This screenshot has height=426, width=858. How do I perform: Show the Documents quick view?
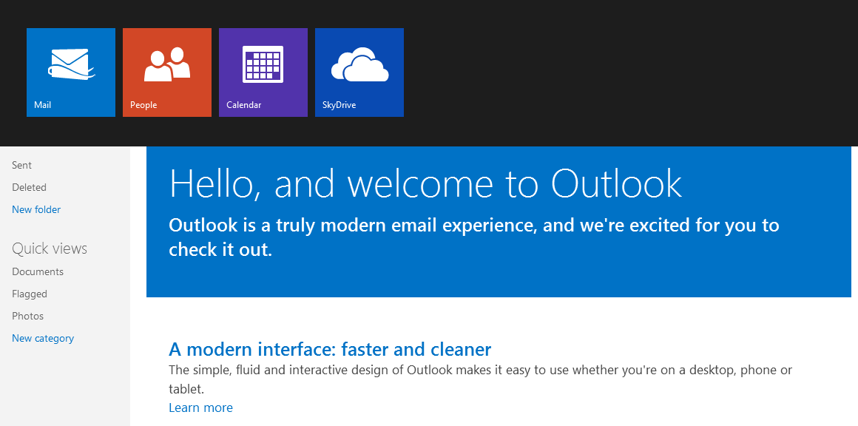38,272
